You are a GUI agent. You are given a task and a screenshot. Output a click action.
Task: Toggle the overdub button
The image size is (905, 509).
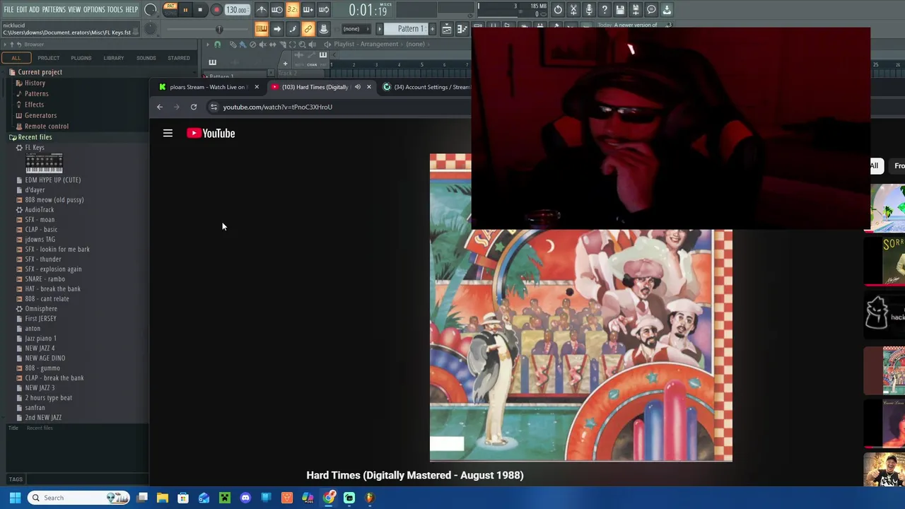308,10
